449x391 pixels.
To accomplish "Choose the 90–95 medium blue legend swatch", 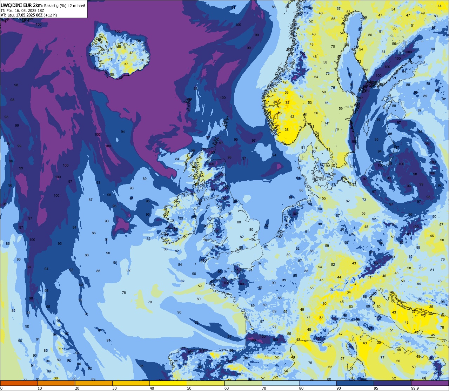I will coord(355,383).
